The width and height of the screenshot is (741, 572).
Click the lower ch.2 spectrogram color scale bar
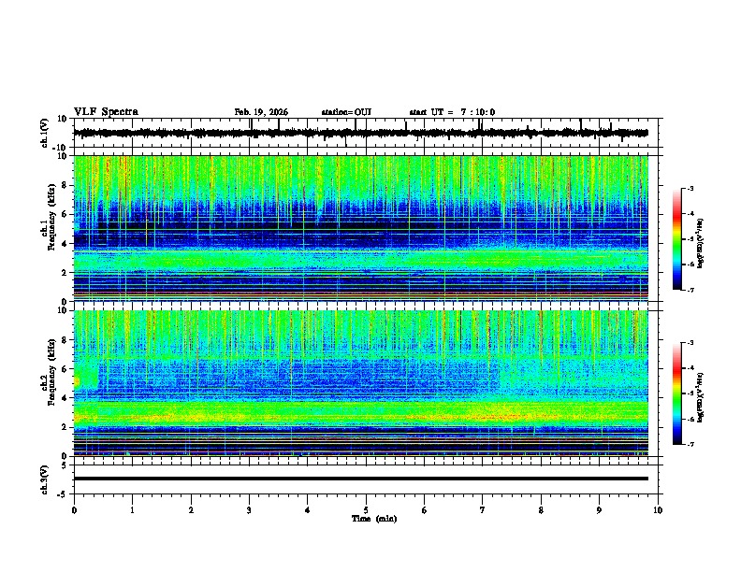pyautogui.click(x=677, y=393)
